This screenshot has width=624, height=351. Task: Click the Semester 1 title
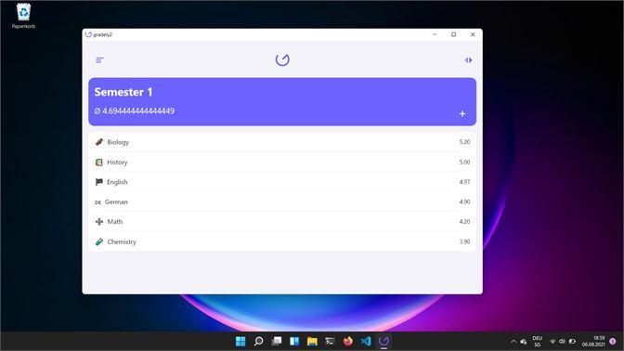[123, 92]
